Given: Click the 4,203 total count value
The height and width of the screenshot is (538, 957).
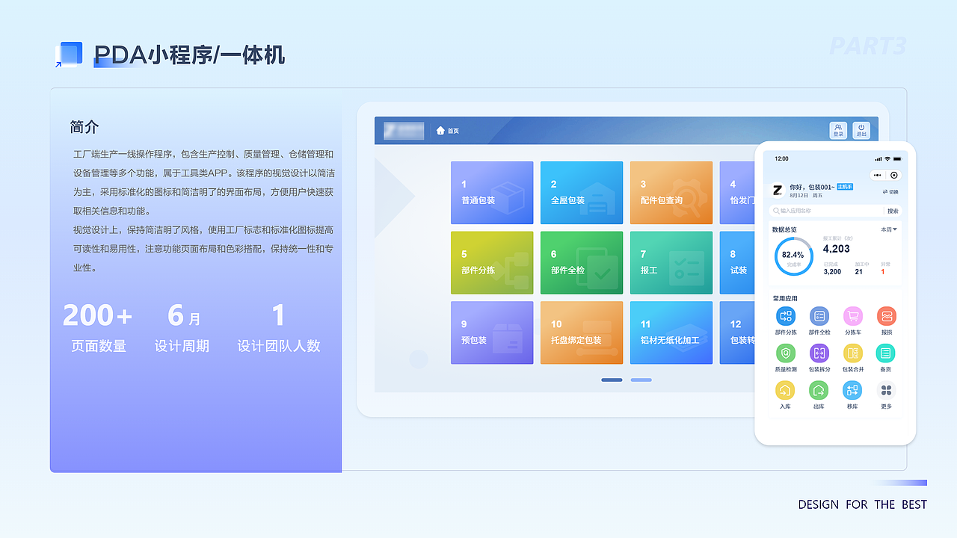Looking at the screenshot, I should click(836, 249).
